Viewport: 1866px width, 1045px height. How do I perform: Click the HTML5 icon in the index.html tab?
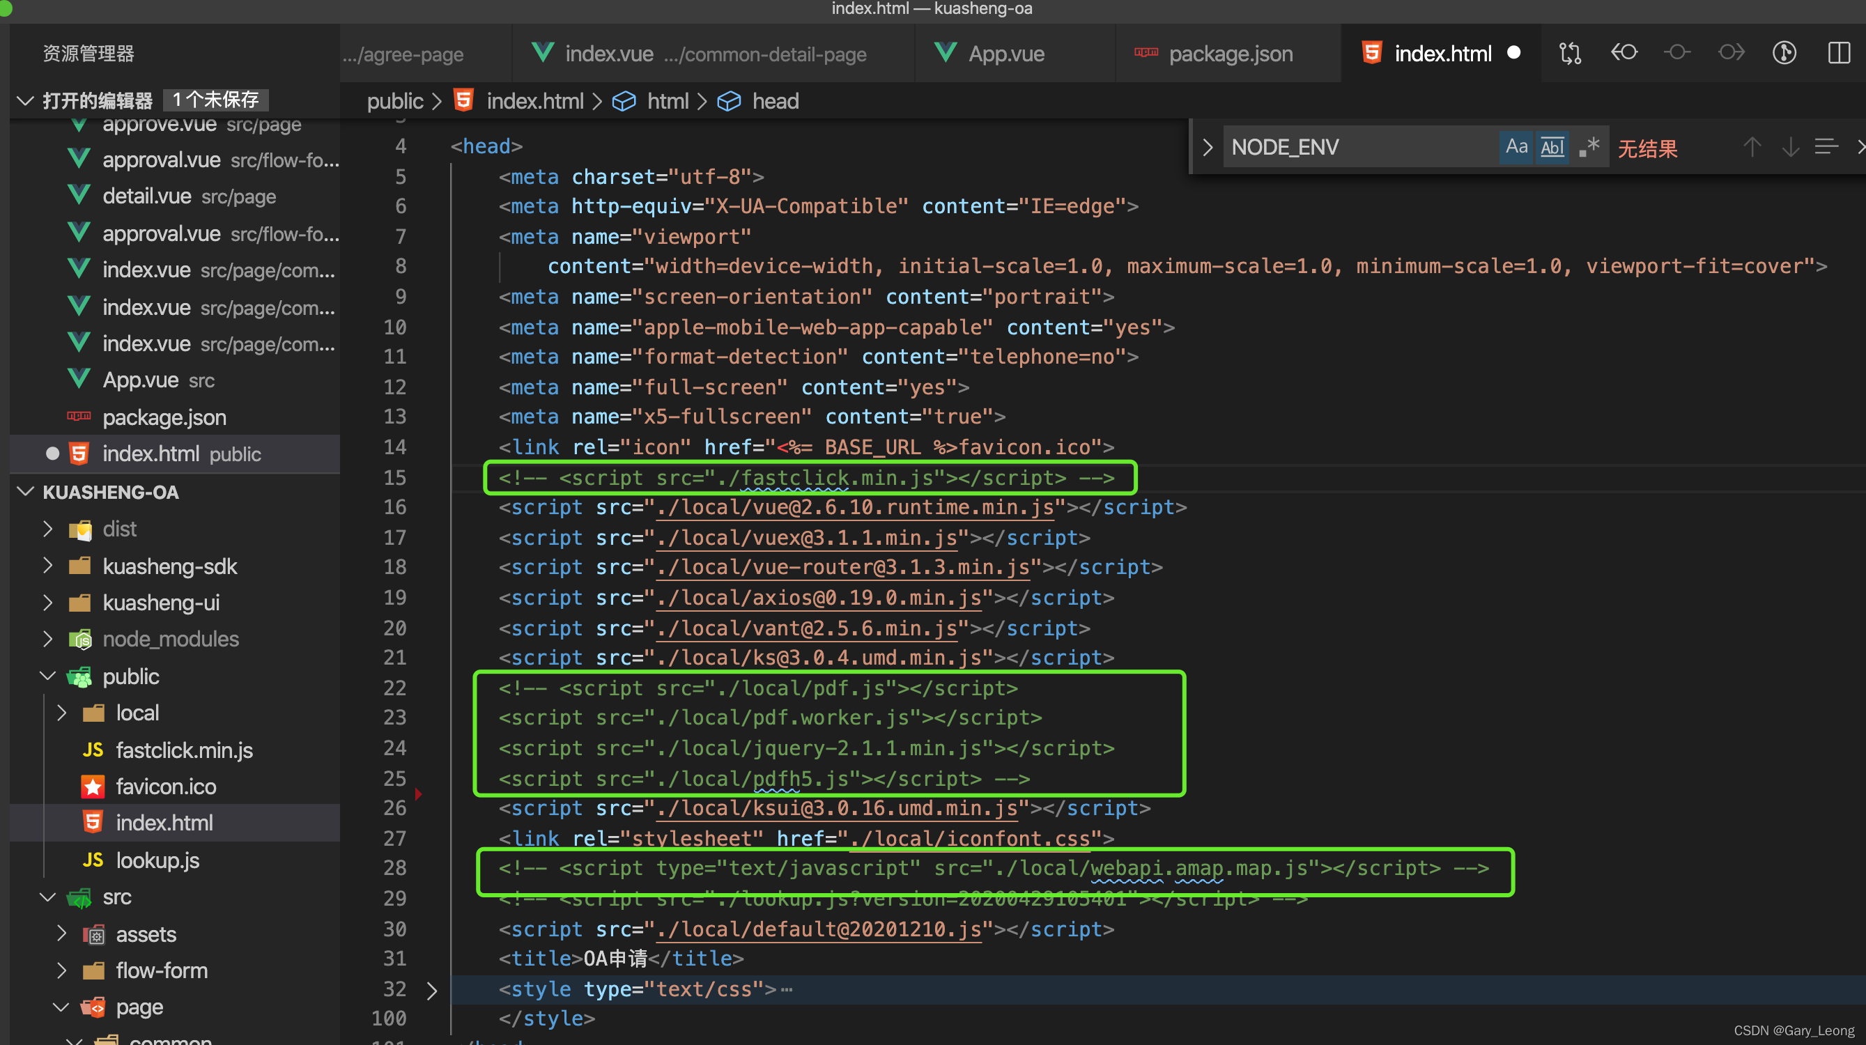[x=1371, y=53]
